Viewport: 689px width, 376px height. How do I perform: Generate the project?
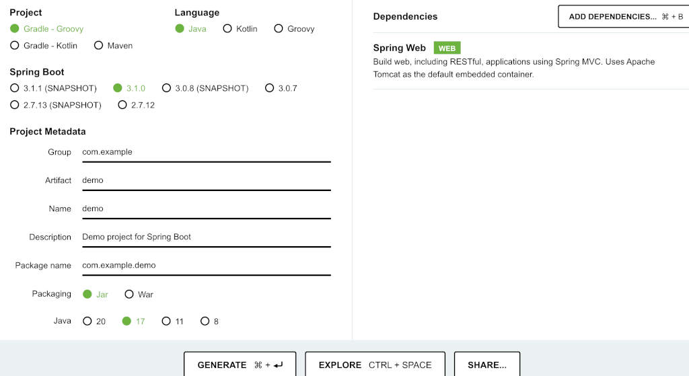coord(240,365)
